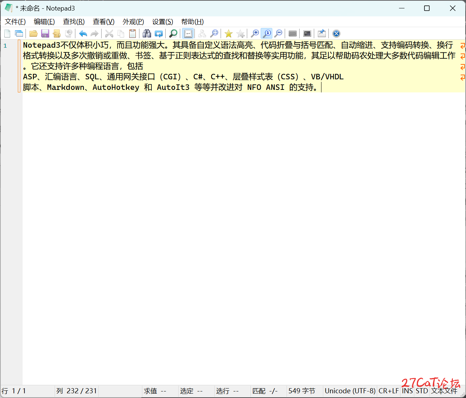Open the 查找(R) menu
The height and width of the screenshot is (398, 466).
point(74,22)
